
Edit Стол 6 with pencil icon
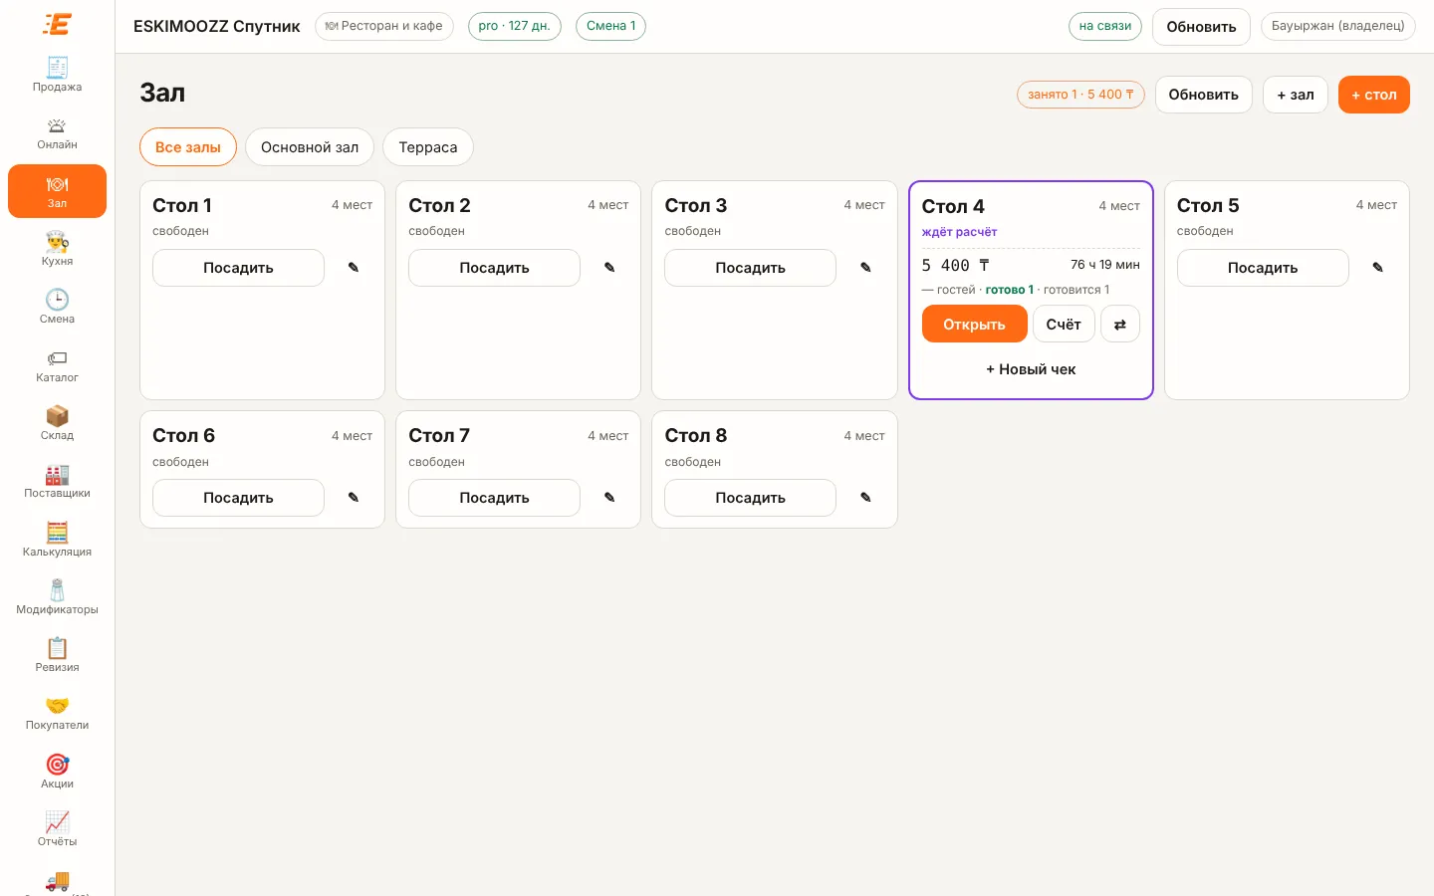pyautogui.click(x=354, y=498)
